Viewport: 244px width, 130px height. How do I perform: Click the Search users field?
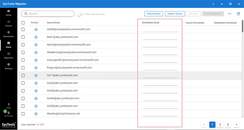tap(48, 14)
